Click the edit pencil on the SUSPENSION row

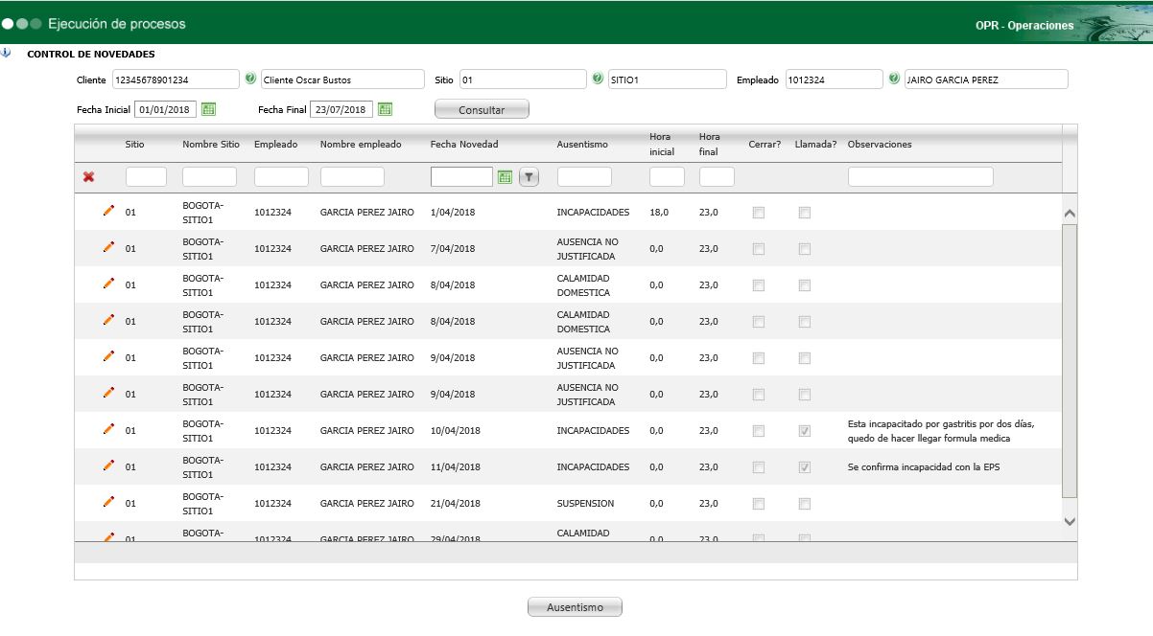108,502
